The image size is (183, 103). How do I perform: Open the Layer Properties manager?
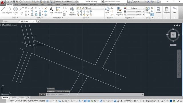pos(72,11)
